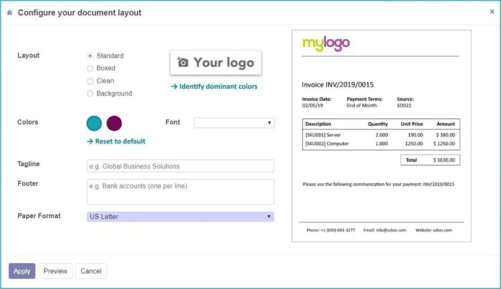
Task: Click the camera icon to upload logo
Action: pyautogui.click(x=183, y=62)
